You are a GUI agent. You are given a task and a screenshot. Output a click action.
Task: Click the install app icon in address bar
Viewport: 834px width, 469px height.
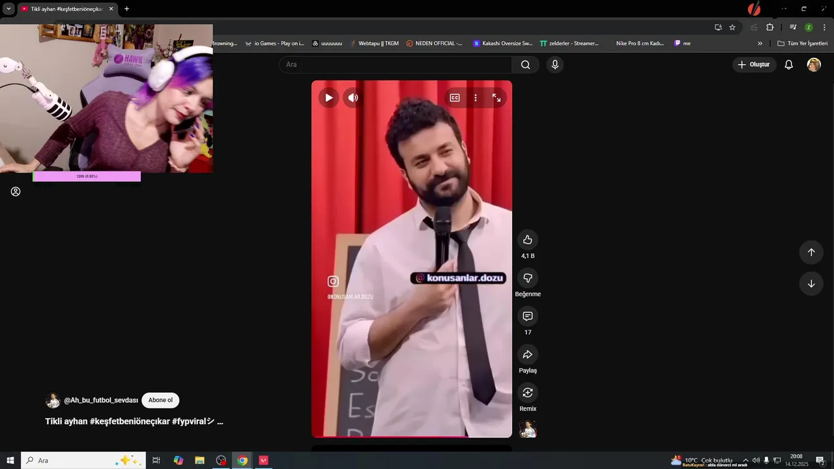(718, 27)
